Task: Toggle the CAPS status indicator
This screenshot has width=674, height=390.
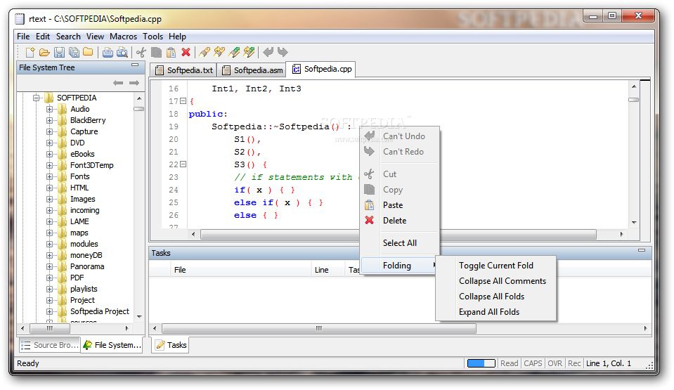Action: coord(533,363)
